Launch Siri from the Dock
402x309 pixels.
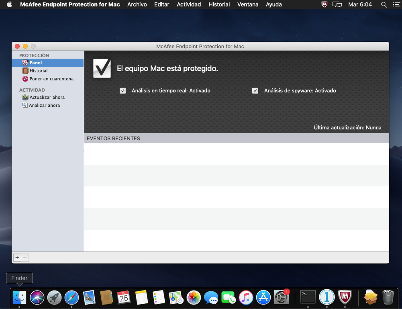tap(37, 298)
